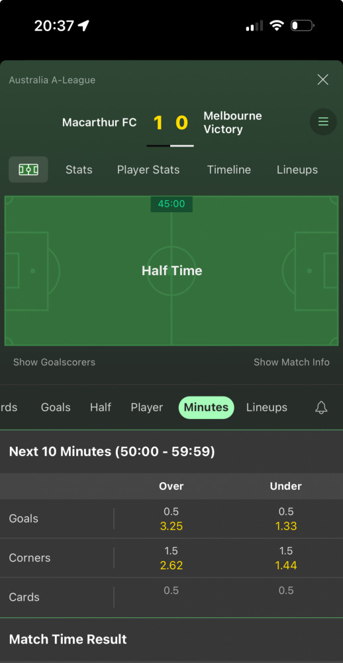The image size is (343, 663).
Task: Tap the 45:00 match clock badge
Action: pyautogui.click(x=171, y=204)
